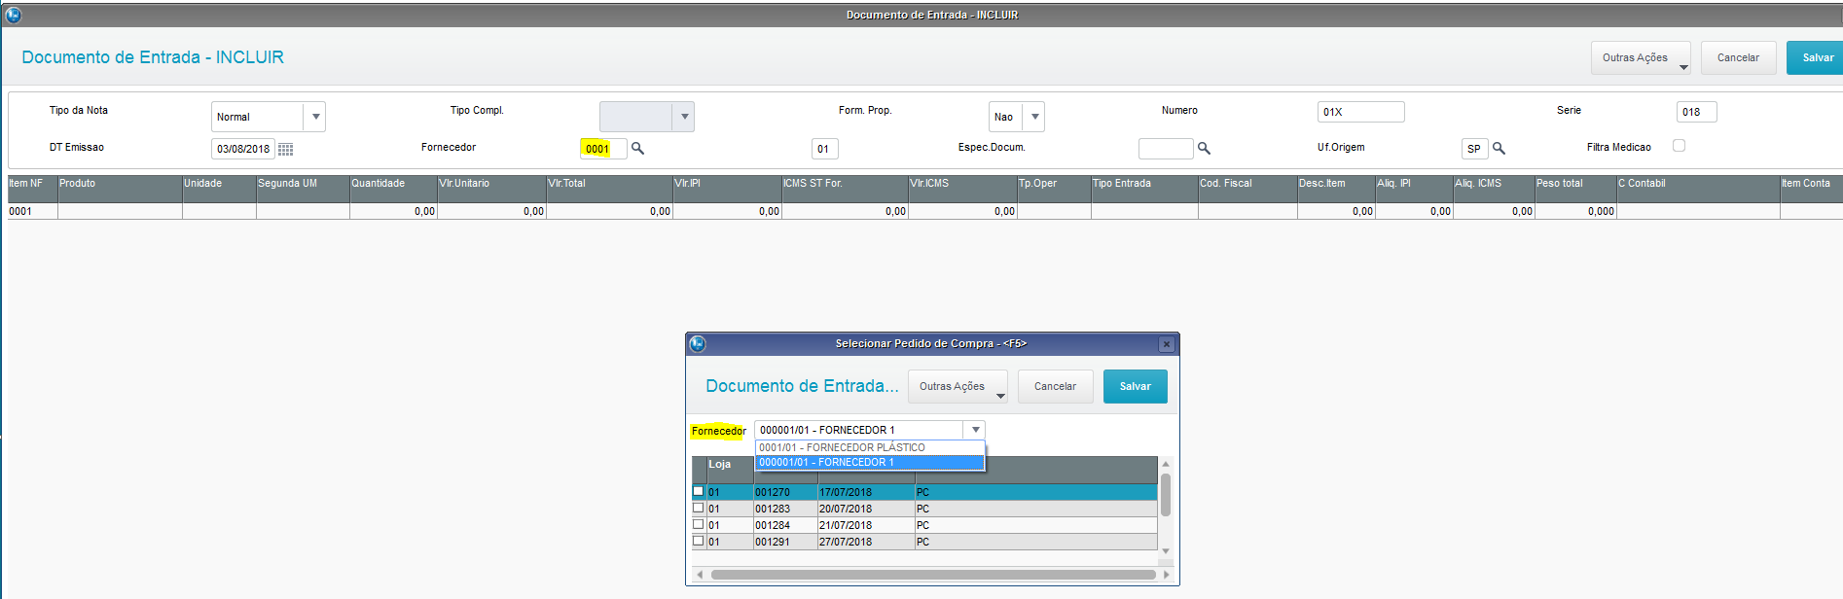The height and width of the screenshot is (599, 1843).
Task: Open the Tipo da Nota dropdown
Action: tap(314, 117)
